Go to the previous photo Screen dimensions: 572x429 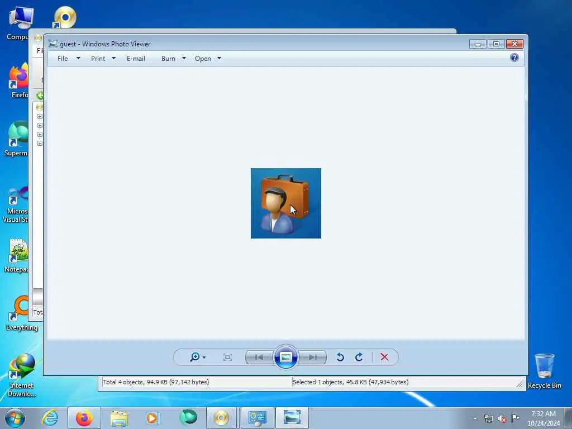pyautogui.click(x=259, y=357)
